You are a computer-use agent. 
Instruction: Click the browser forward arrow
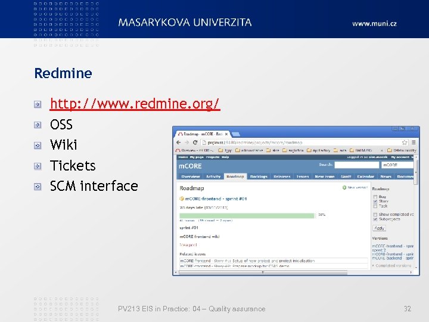[187, 143]
